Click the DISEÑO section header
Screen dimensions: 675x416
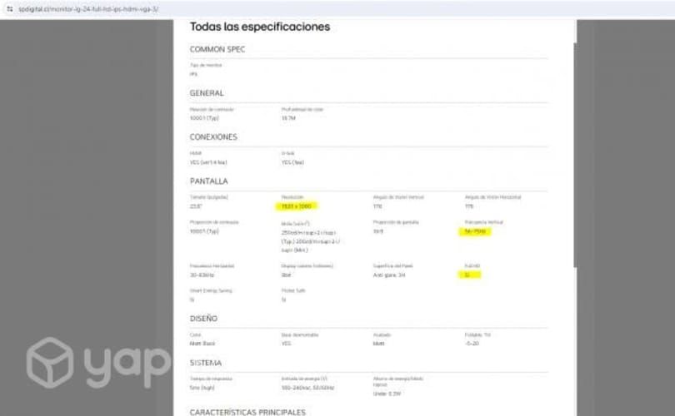pyautogui.click(x=204, y=318)
